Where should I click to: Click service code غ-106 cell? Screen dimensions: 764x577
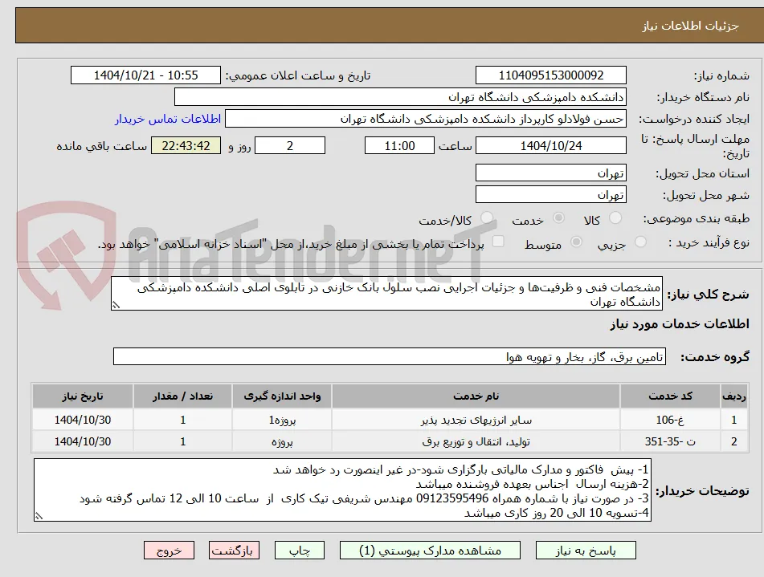coord(670,420)
